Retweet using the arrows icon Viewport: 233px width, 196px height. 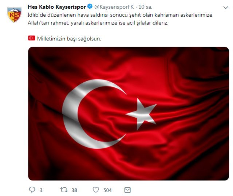(x=64, y=190)
